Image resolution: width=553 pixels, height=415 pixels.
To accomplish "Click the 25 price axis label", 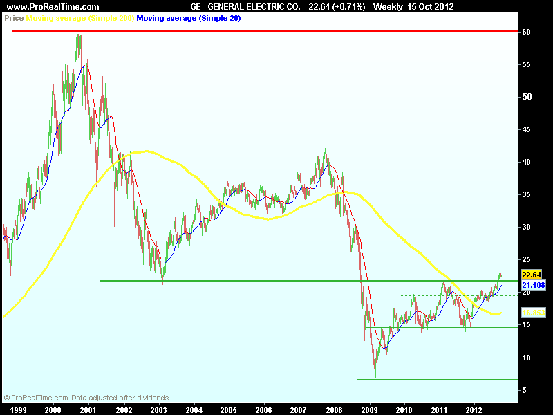I will [x=526, y=260].
